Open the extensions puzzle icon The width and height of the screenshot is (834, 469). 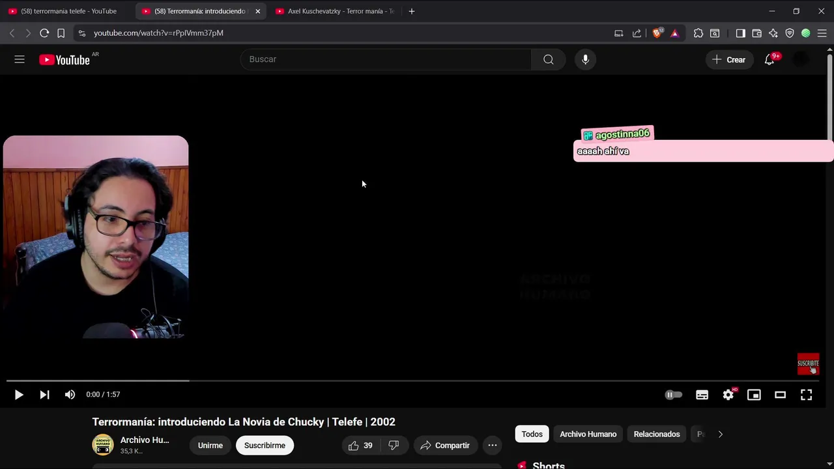[x=698, y=33]
